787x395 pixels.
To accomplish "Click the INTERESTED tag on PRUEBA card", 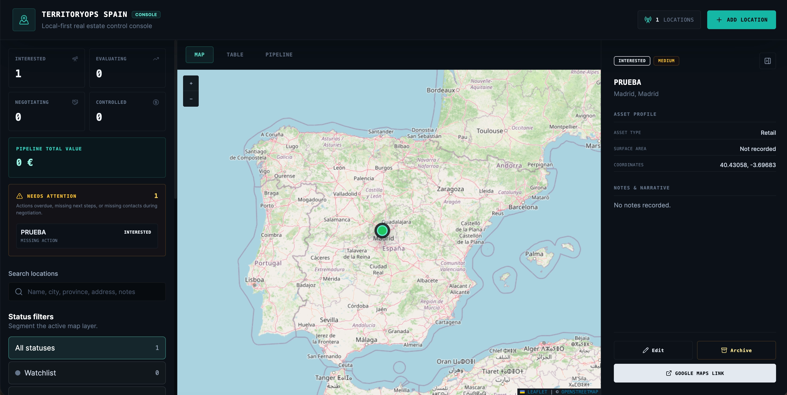I will [137, 232].
